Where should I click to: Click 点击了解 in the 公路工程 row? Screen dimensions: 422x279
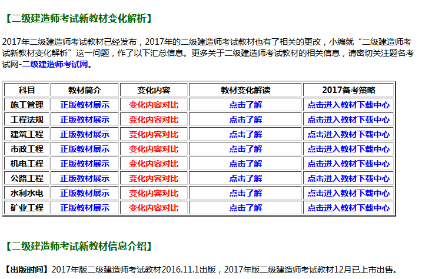tap(245, 178)
